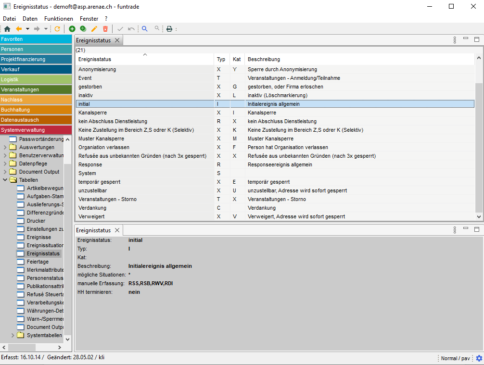Open the Daten menu
The image size is (484, 365).
[x=30, y=18]
